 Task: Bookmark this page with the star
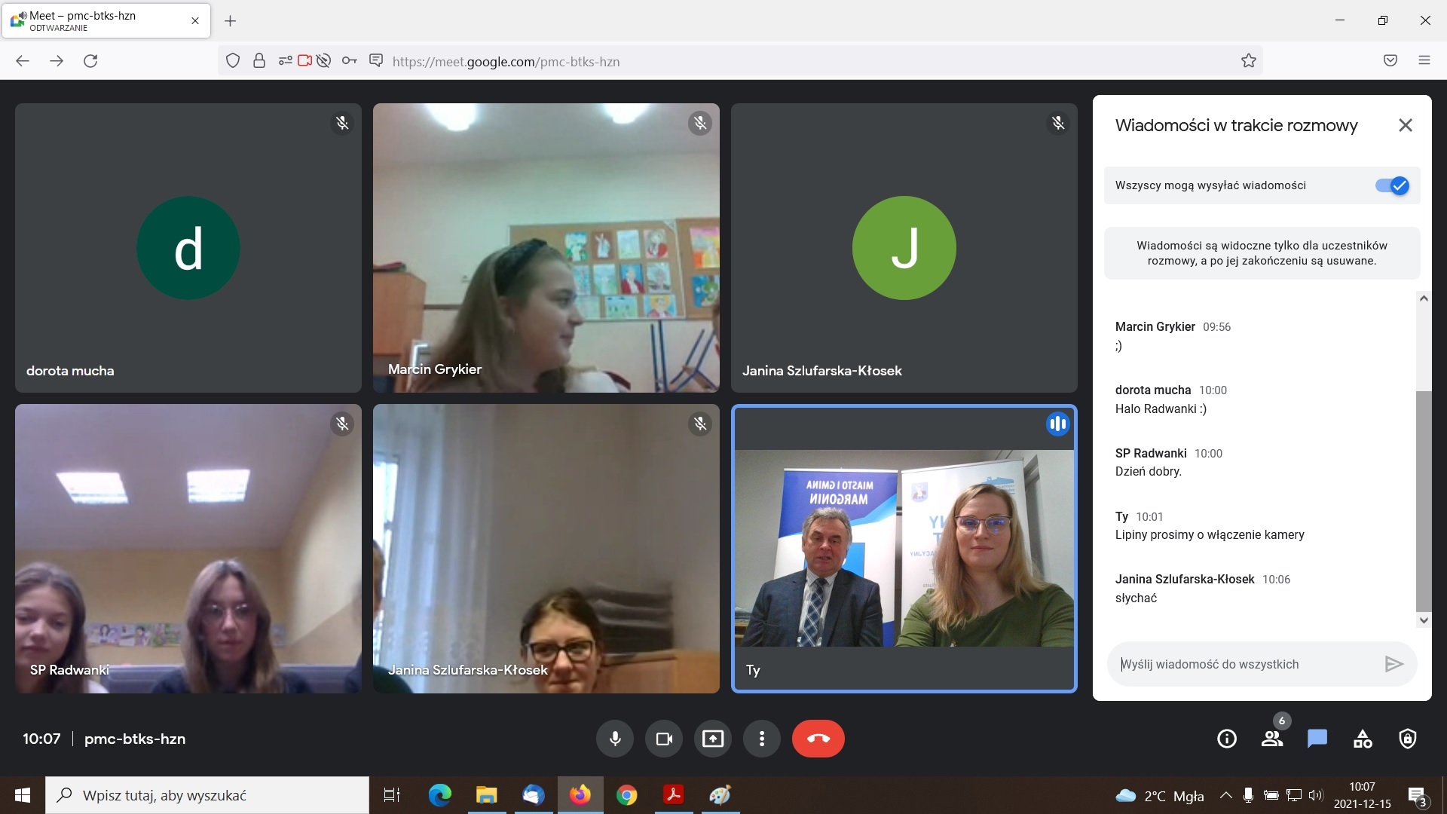pyautogui.click(x=1249, y=61)
